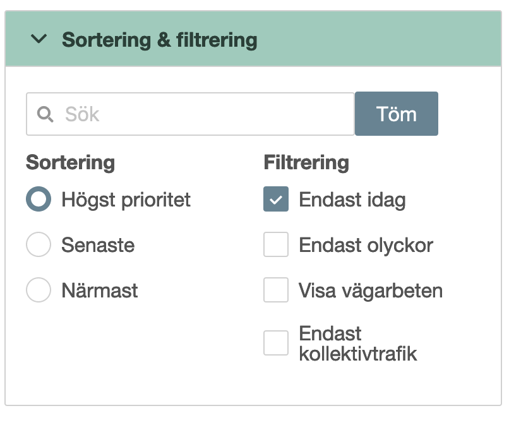The image size is (509, 425).
Task: Select the Högst prioritet radio button
Action: [x=39, y=200]
